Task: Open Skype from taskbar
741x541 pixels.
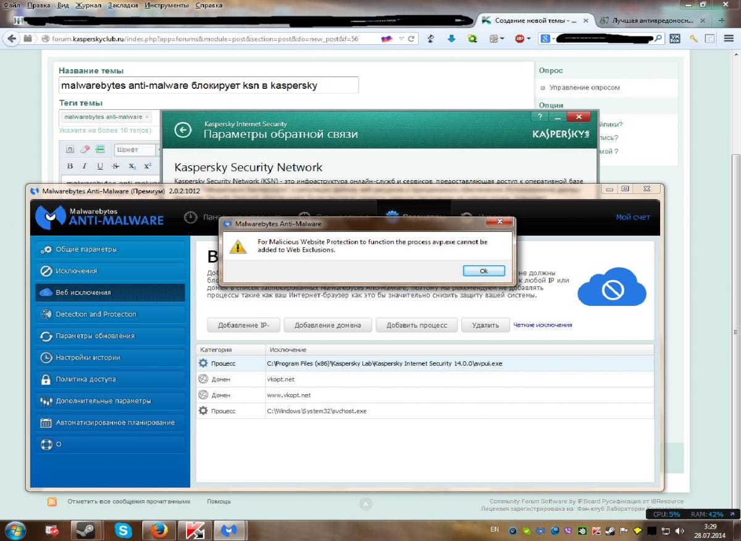Action: (x=123, y=530)
